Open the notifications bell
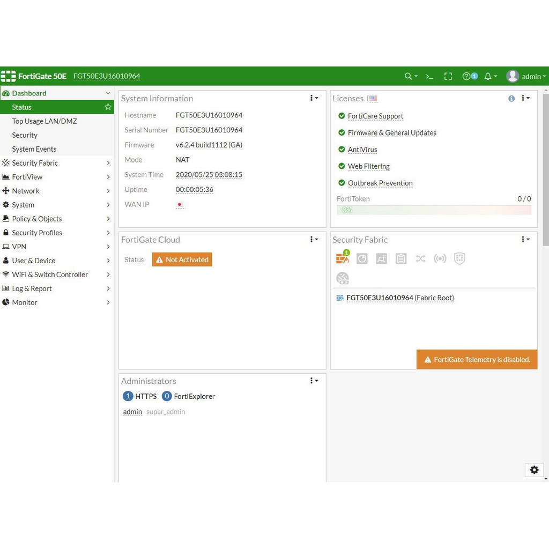 tap(490, 77)
